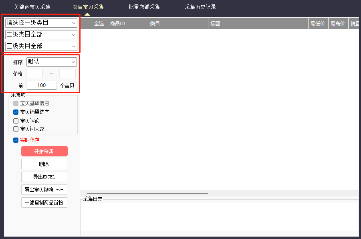Sort by the 商品ID column header
The height and width of the screenshot is (239, 361).
[x=128, y=23]
